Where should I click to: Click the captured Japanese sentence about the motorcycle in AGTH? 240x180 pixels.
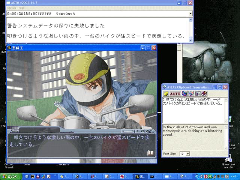tap(96, 36)
